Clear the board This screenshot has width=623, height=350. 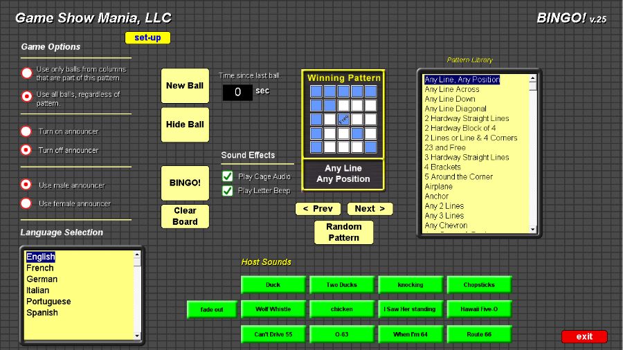click(185, 216)
